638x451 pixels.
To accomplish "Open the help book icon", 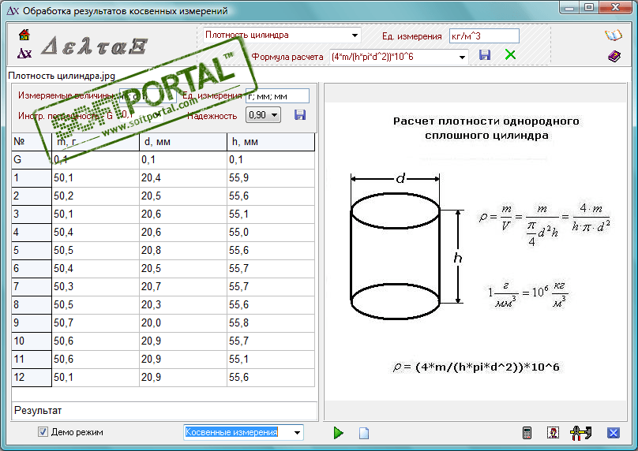I will pos(614,35).
